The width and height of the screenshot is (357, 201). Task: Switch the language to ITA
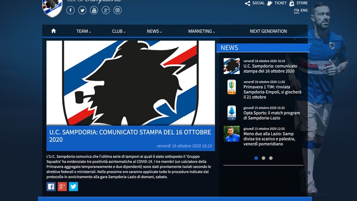click(x=297, y=11)
